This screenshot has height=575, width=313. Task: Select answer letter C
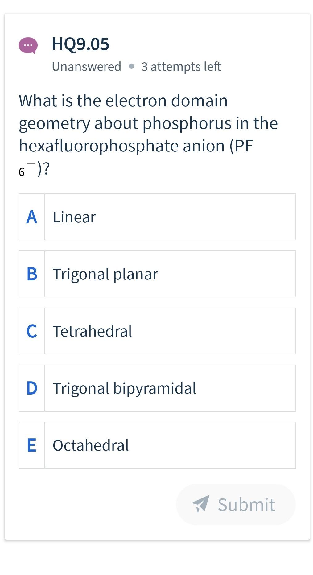point(32,331)
